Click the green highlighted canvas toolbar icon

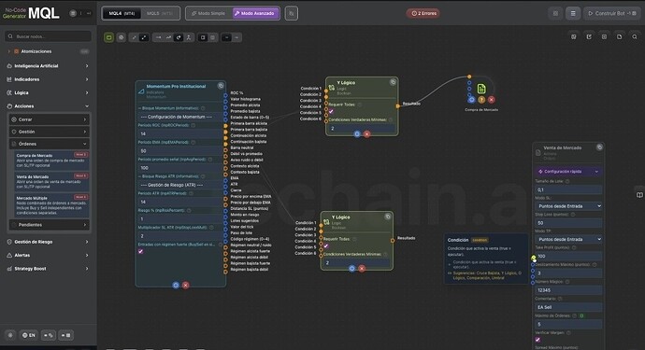pyautogui.click(x=108, y=37)
